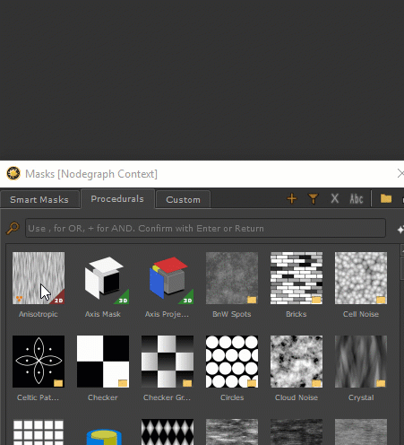Focus the mask search input field
Image resolution: width=404 pixels, height=445 pixels.
tap(205, 229)
